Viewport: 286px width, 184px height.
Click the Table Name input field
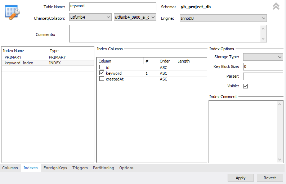click(112, 7)
